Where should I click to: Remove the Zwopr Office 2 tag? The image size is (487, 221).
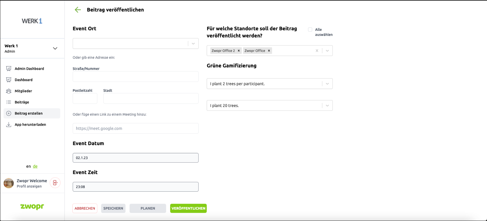click(239, 51)
